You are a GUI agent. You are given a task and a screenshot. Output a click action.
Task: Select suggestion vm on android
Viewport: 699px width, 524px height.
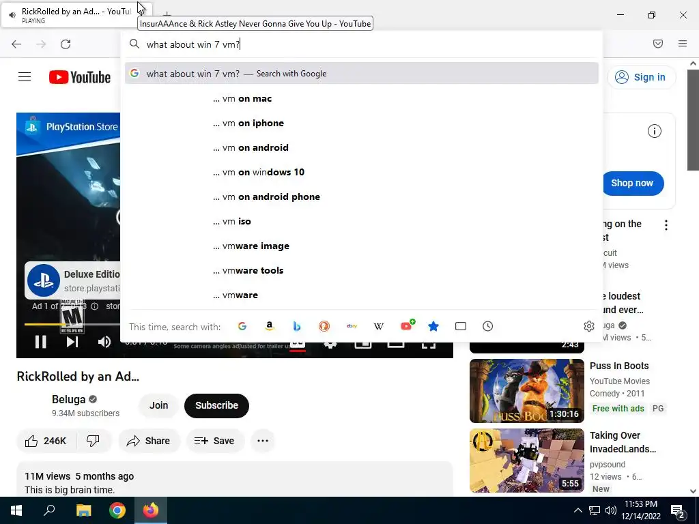pos(362,147)
